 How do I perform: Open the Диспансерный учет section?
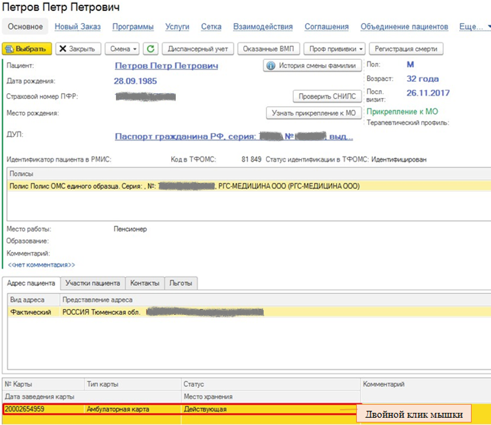(x=198, y=49)
